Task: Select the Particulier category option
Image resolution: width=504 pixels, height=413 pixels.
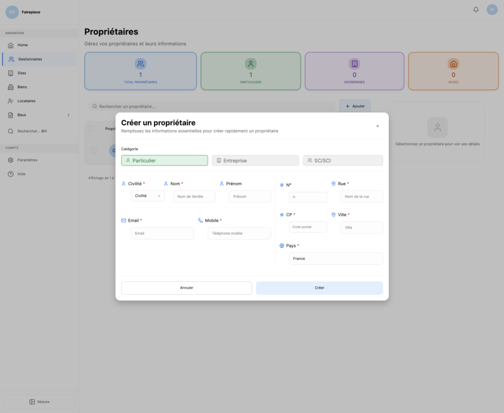Action: pyautogui.click(x=164, y=161)
